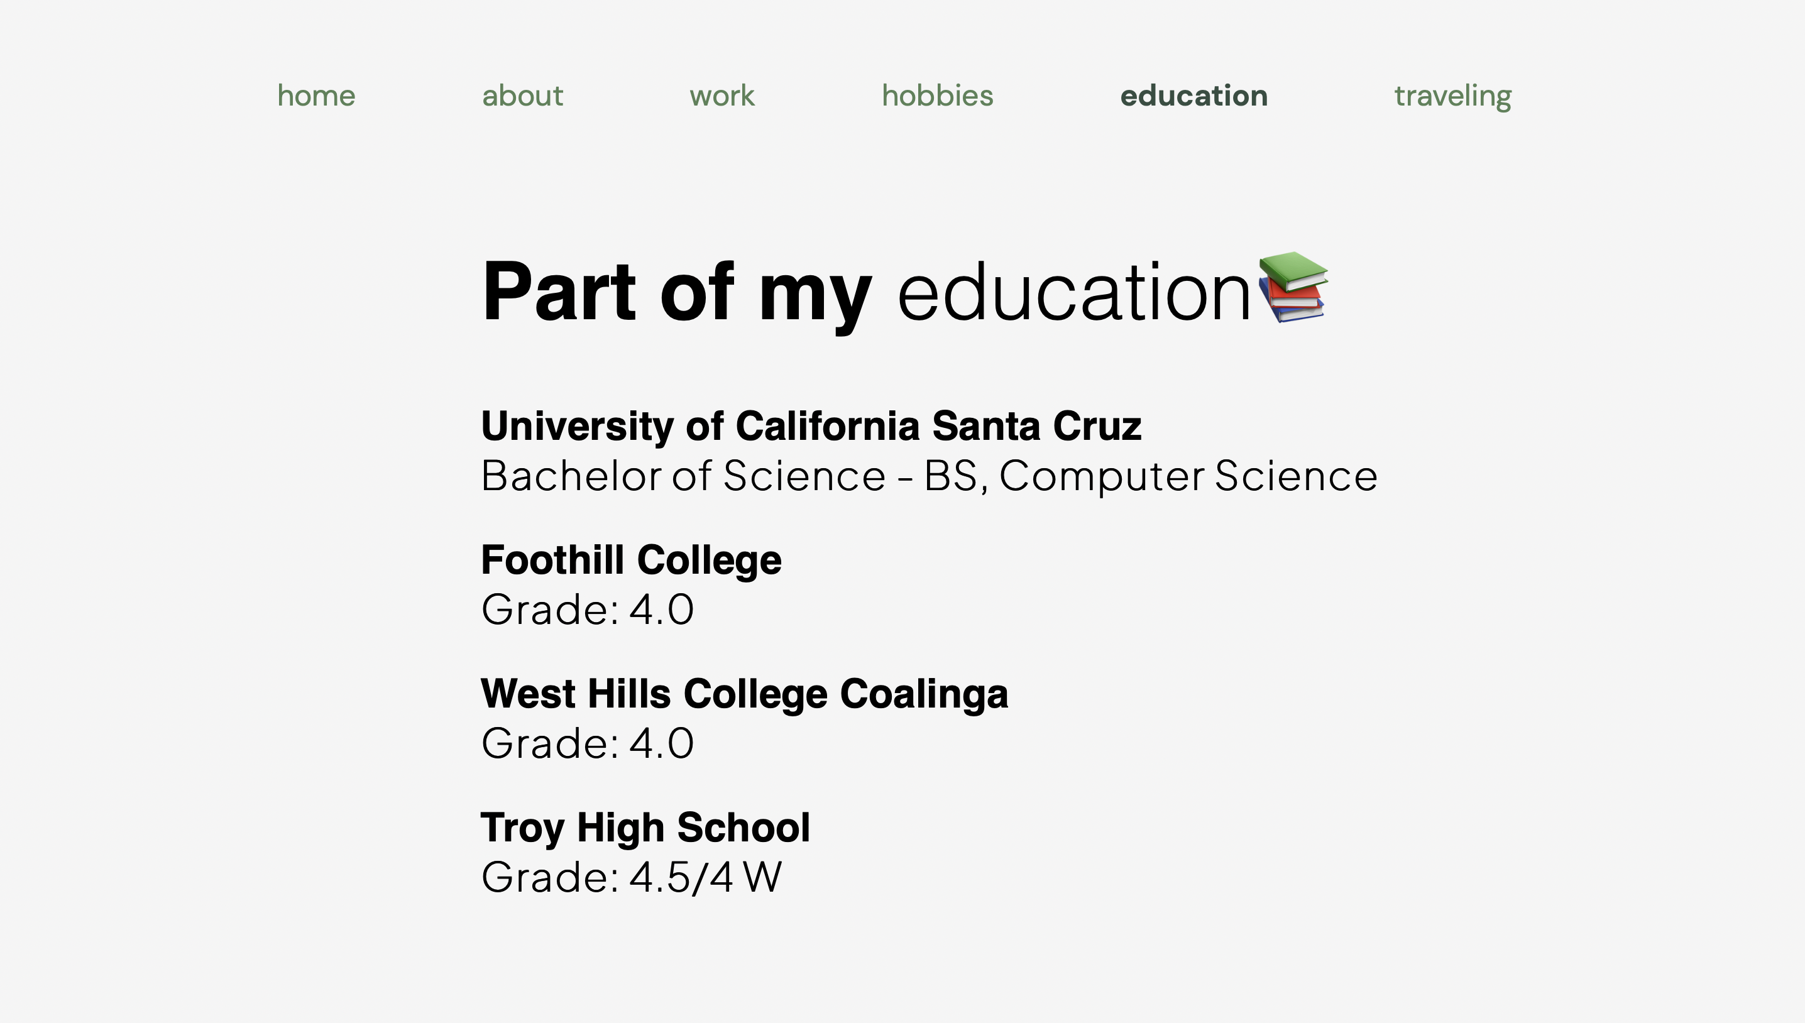Click the books emoji beside the heading
The width and height of the screenshot is (1805, 1023).
1292,287
